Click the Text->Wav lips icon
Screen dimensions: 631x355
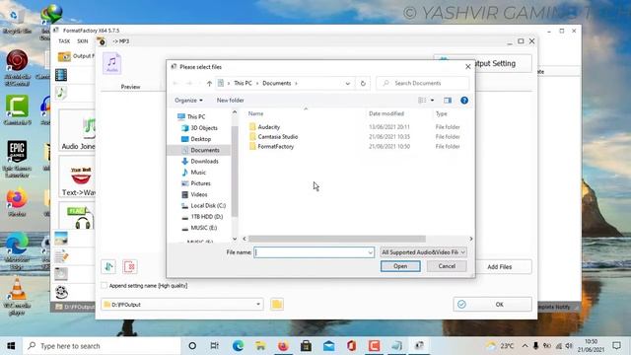pyautogui.click(x=81, y=176)
